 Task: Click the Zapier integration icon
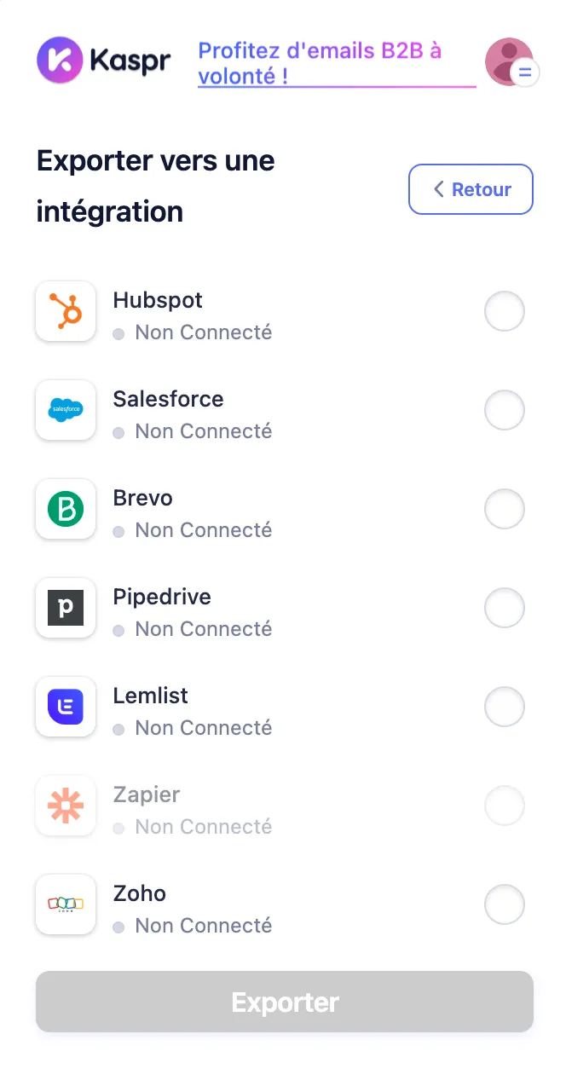click(x=66, y=806)
